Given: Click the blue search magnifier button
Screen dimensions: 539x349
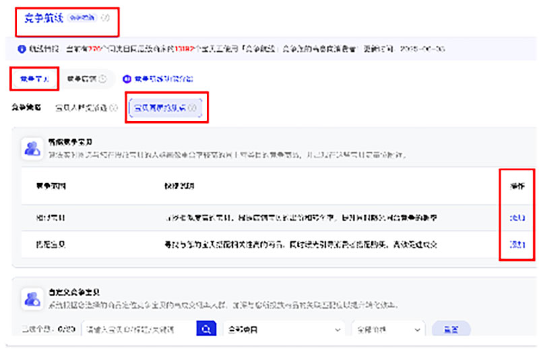Looking at the screenshot, I should pos(206,329).
